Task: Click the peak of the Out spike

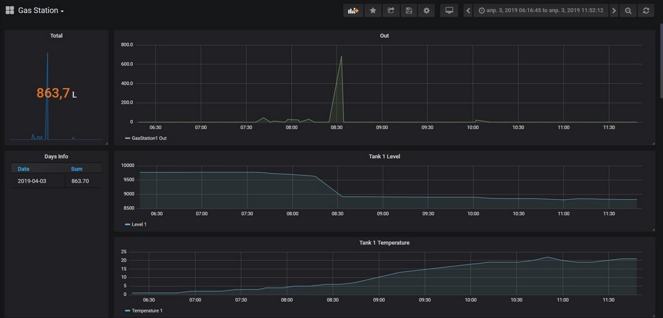Action: pyautogui.click(x=341, y=56)
